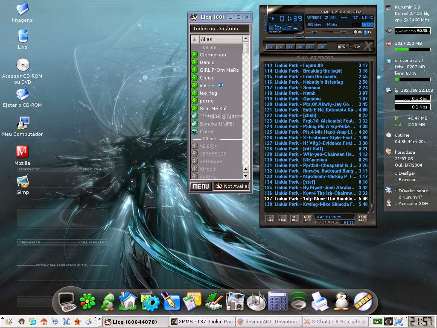
Task: Click Desligar link in side panel
Action: [407, 173]
